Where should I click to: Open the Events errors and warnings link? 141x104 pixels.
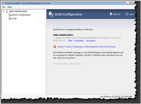coord(87,47)
